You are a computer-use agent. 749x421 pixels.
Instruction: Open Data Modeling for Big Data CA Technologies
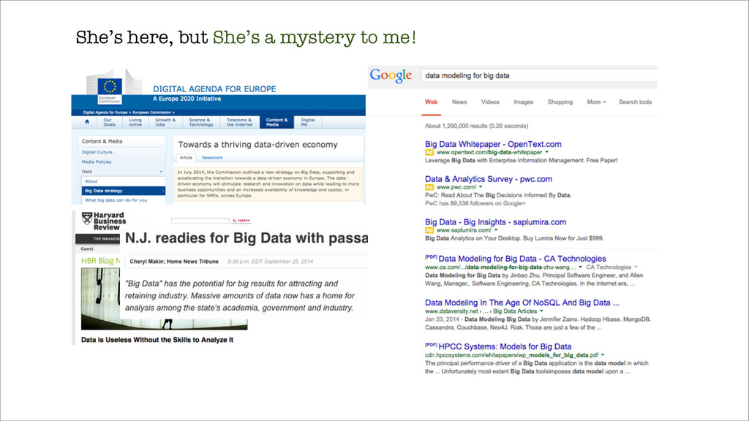tap(522, 259)
